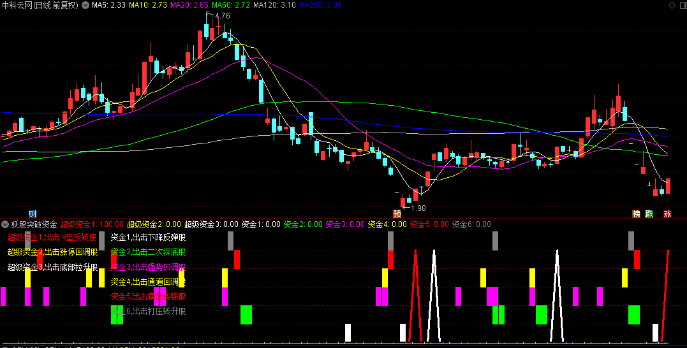Screen dimensions: 687x348
Task: Select the 资金3: 0.00 value
Action: [345, 224]
